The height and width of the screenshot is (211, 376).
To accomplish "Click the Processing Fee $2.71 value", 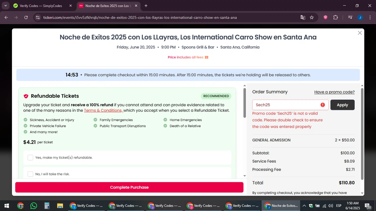I will 350,169.
